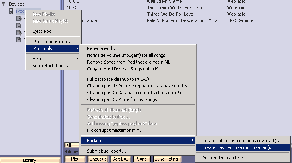Select Cleanup part 1: Remove orphaned entries
The image size is (292, 163).
(x=138, y=86)
